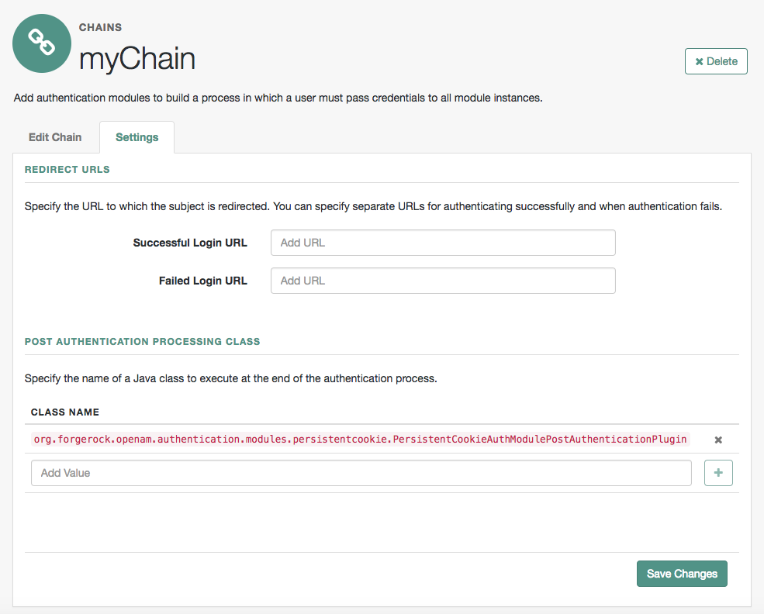Click the x icon inside Delete button

point(699,61)
